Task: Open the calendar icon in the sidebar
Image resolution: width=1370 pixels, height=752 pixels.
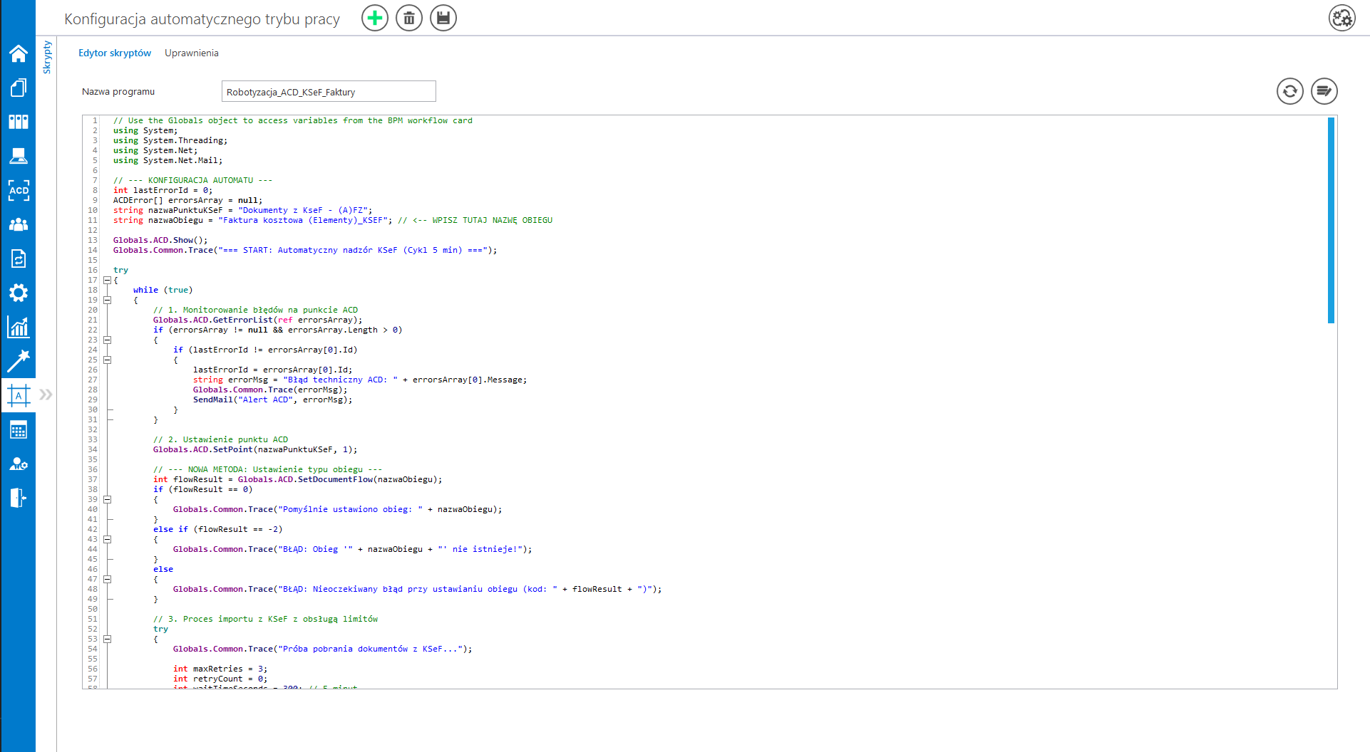Action: click(x=19, y=430)
